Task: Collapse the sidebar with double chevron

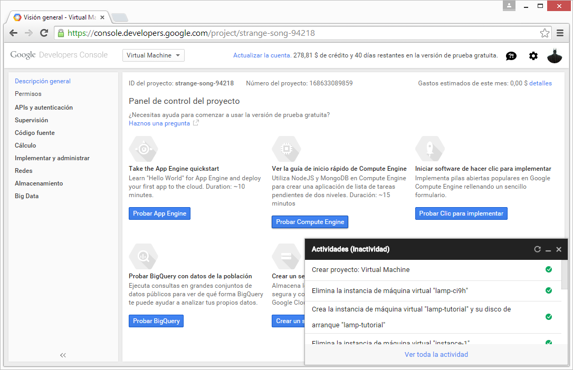Action: (63, 355)
